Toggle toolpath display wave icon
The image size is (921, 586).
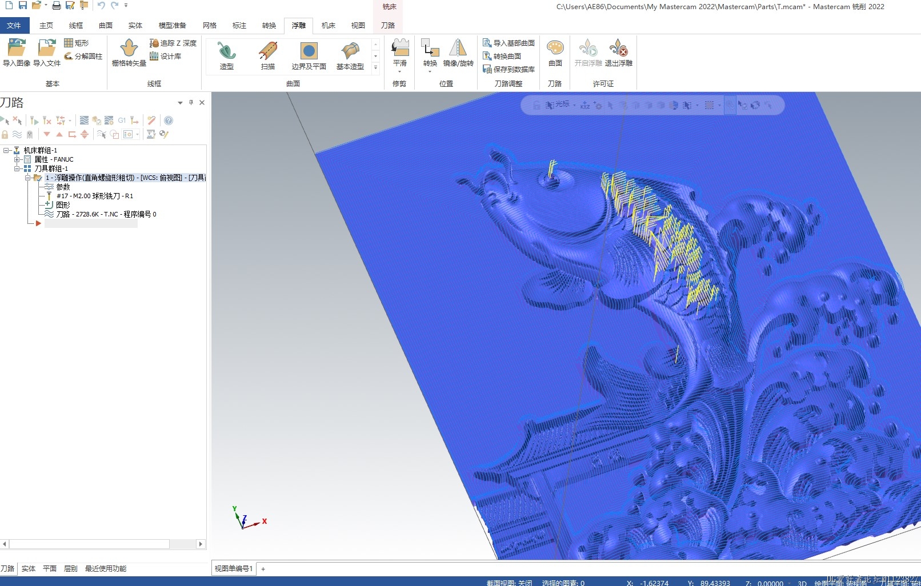coord(17,134)
